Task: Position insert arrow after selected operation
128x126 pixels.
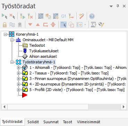Action: point(45,25)
